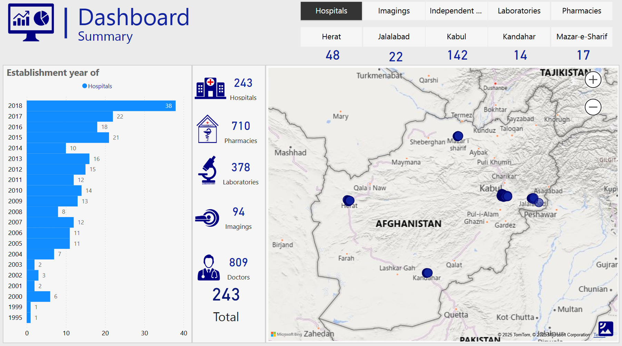
Task: Click the hospital building icon
Action: pos(210,89)
